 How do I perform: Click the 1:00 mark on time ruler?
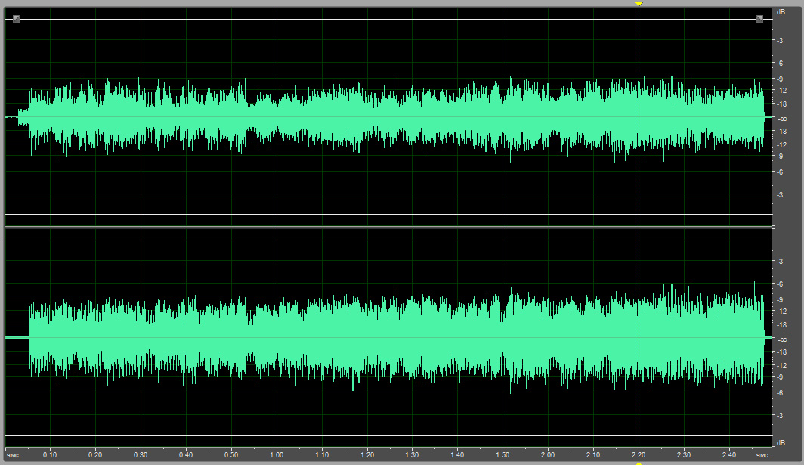pos(277,455)
